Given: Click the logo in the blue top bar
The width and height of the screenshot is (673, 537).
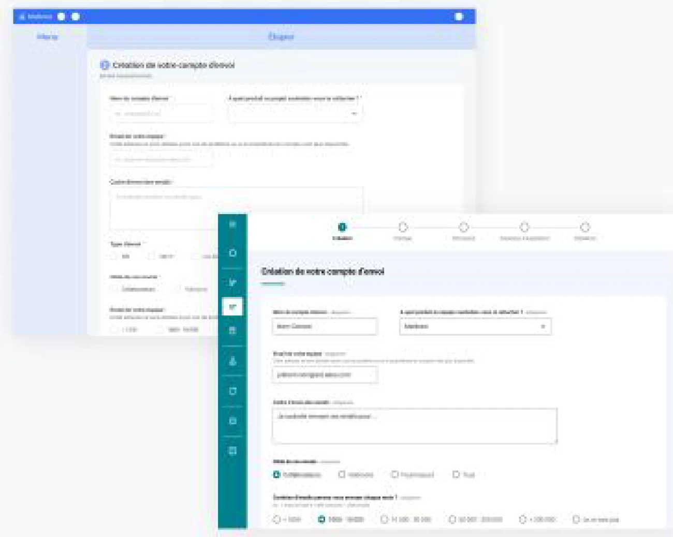Looking at the screenshot, I should click(36, 17).
